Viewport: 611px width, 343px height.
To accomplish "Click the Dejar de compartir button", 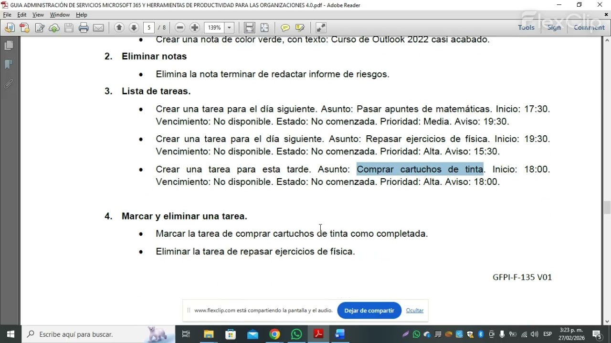I will click(369, 311).
